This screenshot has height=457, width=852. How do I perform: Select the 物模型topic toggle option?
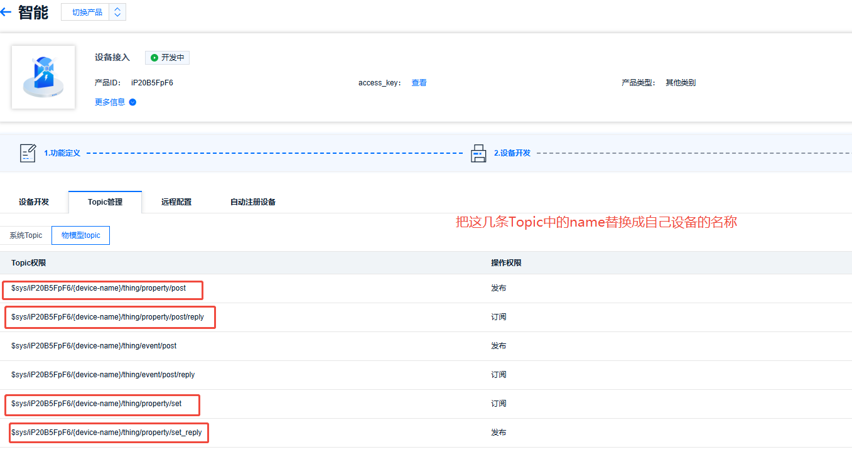(80, 235)
